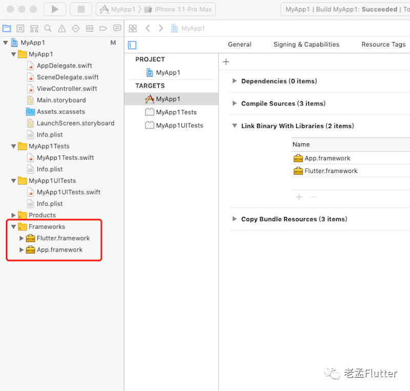Collapse the Frameworks folder
The width and height of the screenshot is (410, 391).
[13, 227]
